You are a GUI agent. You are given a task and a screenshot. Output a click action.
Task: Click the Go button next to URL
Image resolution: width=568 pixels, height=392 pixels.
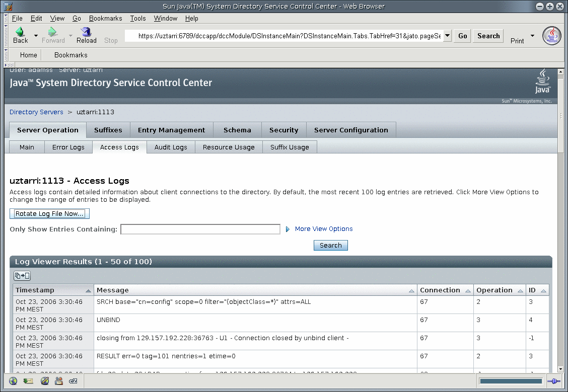(463, 36)
